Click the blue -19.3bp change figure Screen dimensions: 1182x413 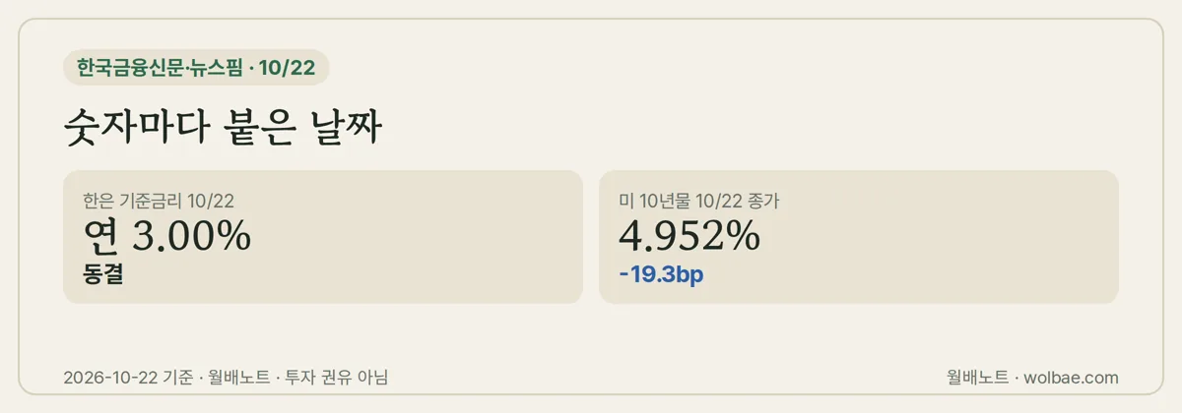(x=661, y=274)
